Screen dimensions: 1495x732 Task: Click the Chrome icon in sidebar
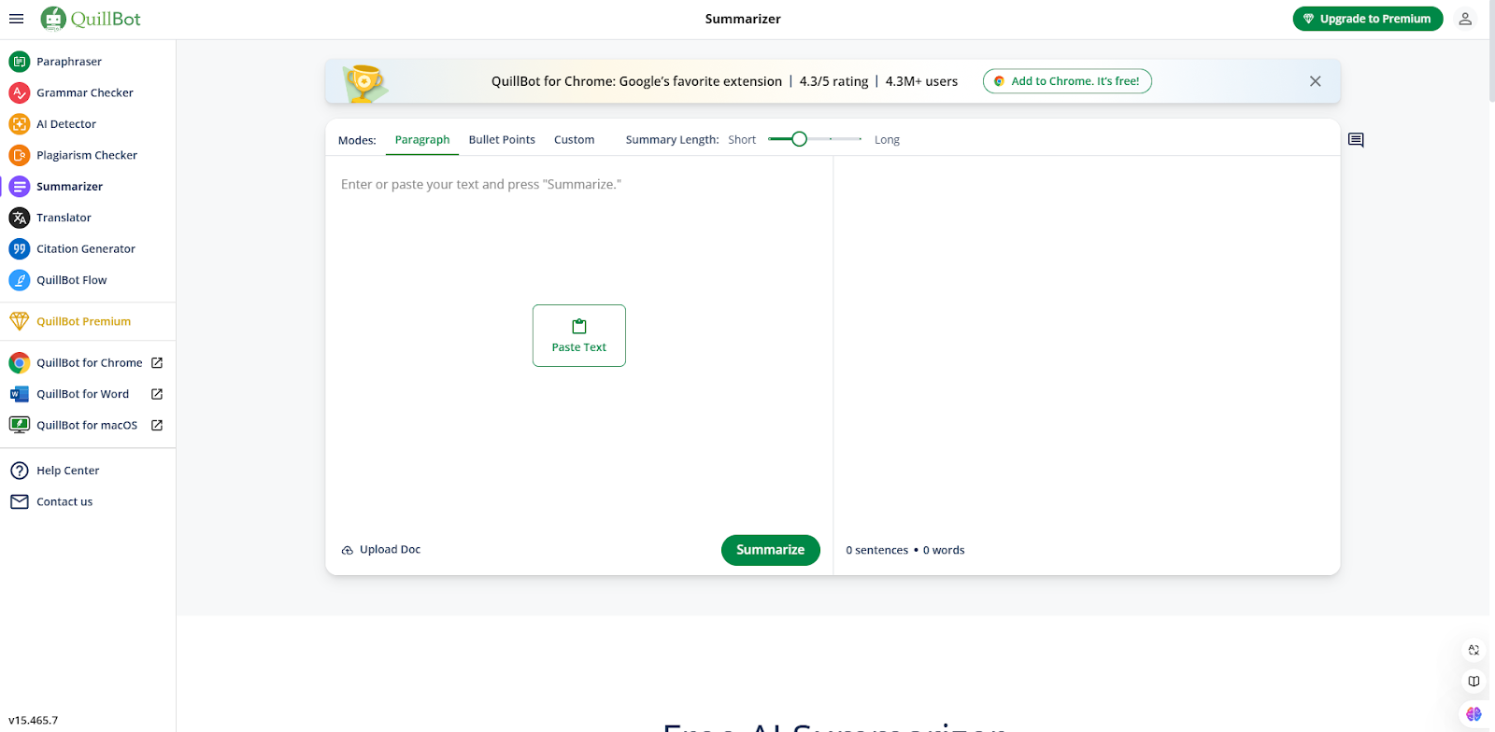pyautogui.click(x=19, y=363)
